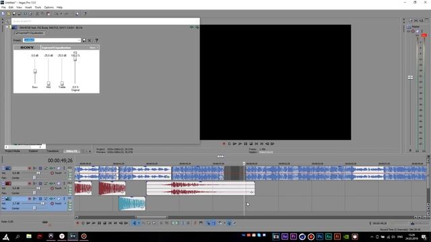Arm second audio track for record

(30, 184)
